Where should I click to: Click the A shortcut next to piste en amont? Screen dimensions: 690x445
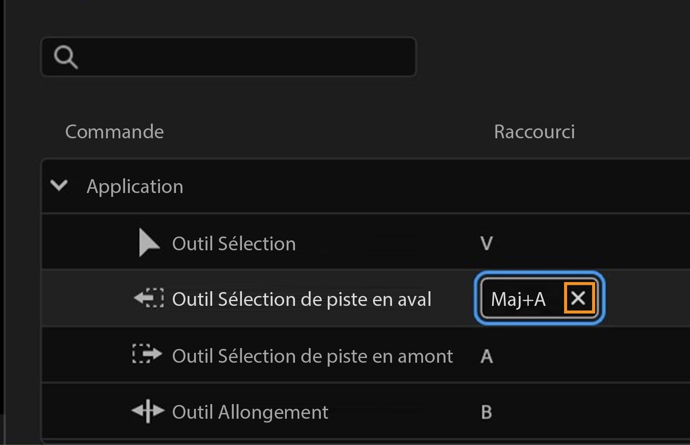coord(486,355)
